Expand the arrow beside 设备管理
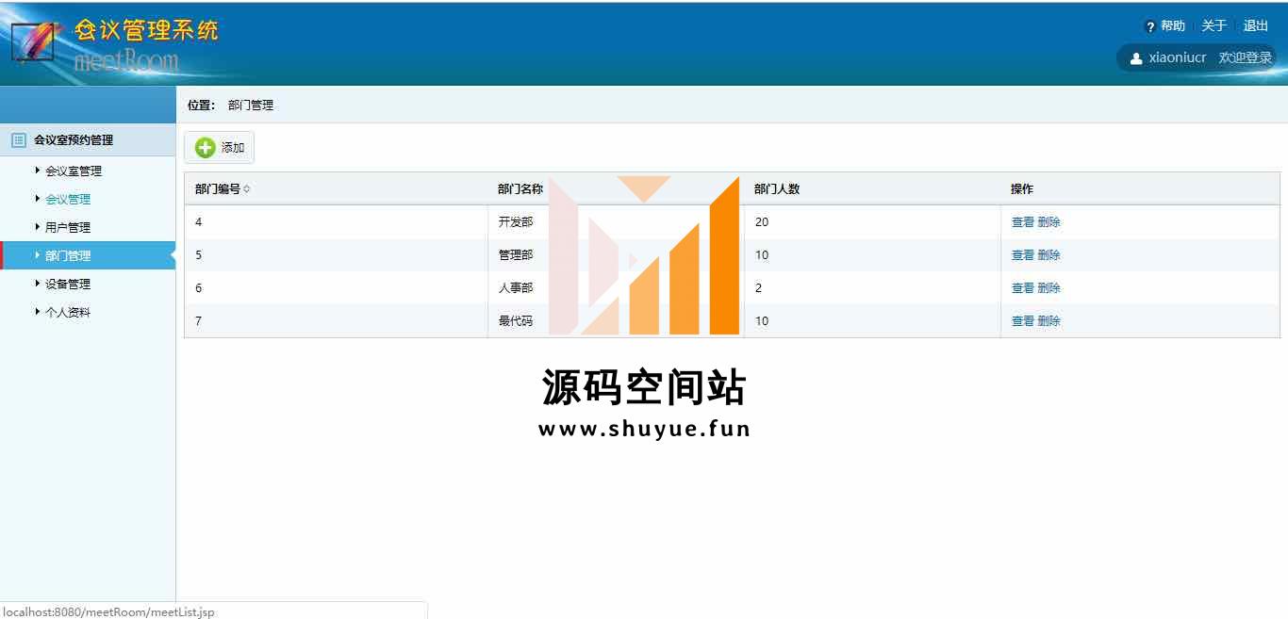 tap(38, 284)
